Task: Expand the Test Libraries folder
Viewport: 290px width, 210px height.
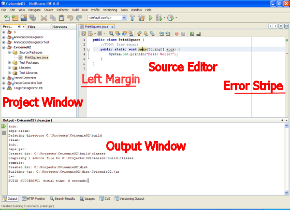Action: [x=9, y=73]
